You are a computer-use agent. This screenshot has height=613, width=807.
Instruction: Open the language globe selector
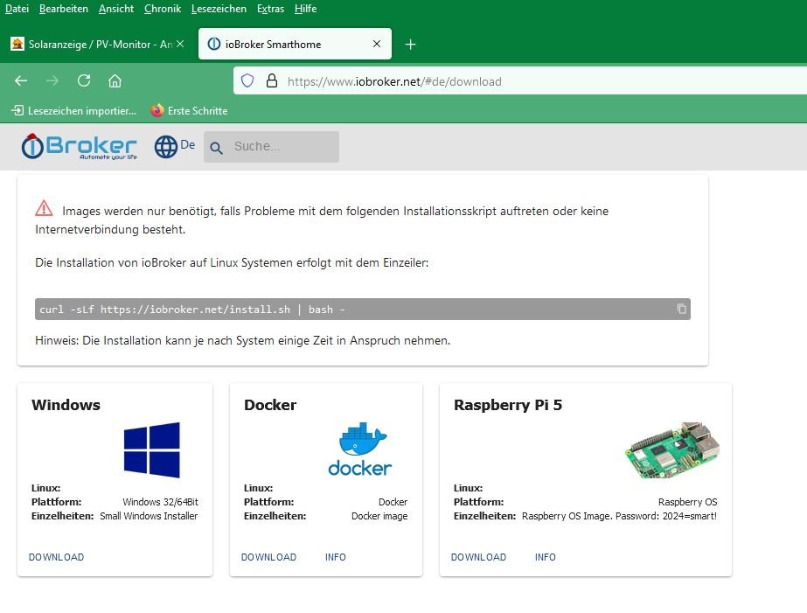(x=166, y=147)
